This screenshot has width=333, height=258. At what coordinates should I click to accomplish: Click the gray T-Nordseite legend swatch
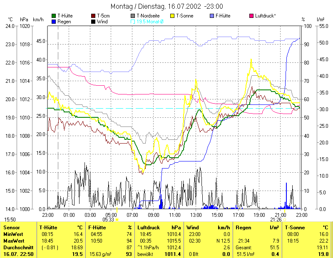coord(133,16)
